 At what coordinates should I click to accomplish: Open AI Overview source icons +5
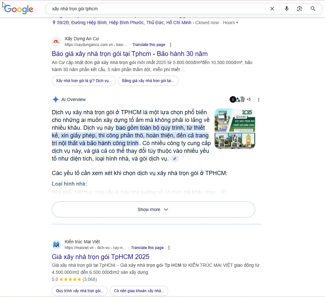click(240, 99)
